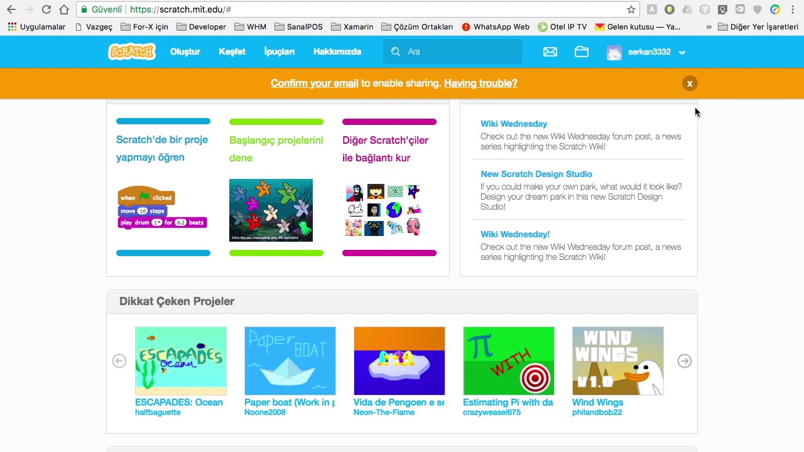
Task: Click the Scratch logo
Action: pyautogui.click(x=131, y=51)
